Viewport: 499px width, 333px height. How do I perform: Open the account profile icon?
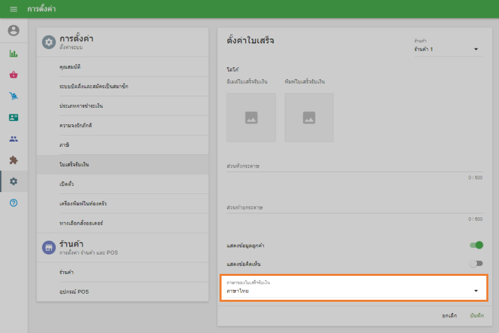coord(13,31)
